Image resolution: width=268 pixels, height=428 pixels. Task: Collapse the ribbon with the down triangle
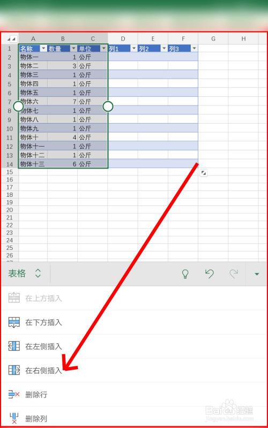tap(257, 274)
